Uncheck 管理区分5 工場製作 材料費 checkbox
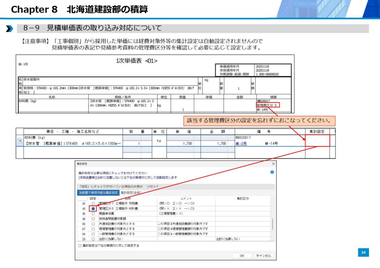Image resolution: width=380 pixels, height=268 pixels. click(93, 209)
